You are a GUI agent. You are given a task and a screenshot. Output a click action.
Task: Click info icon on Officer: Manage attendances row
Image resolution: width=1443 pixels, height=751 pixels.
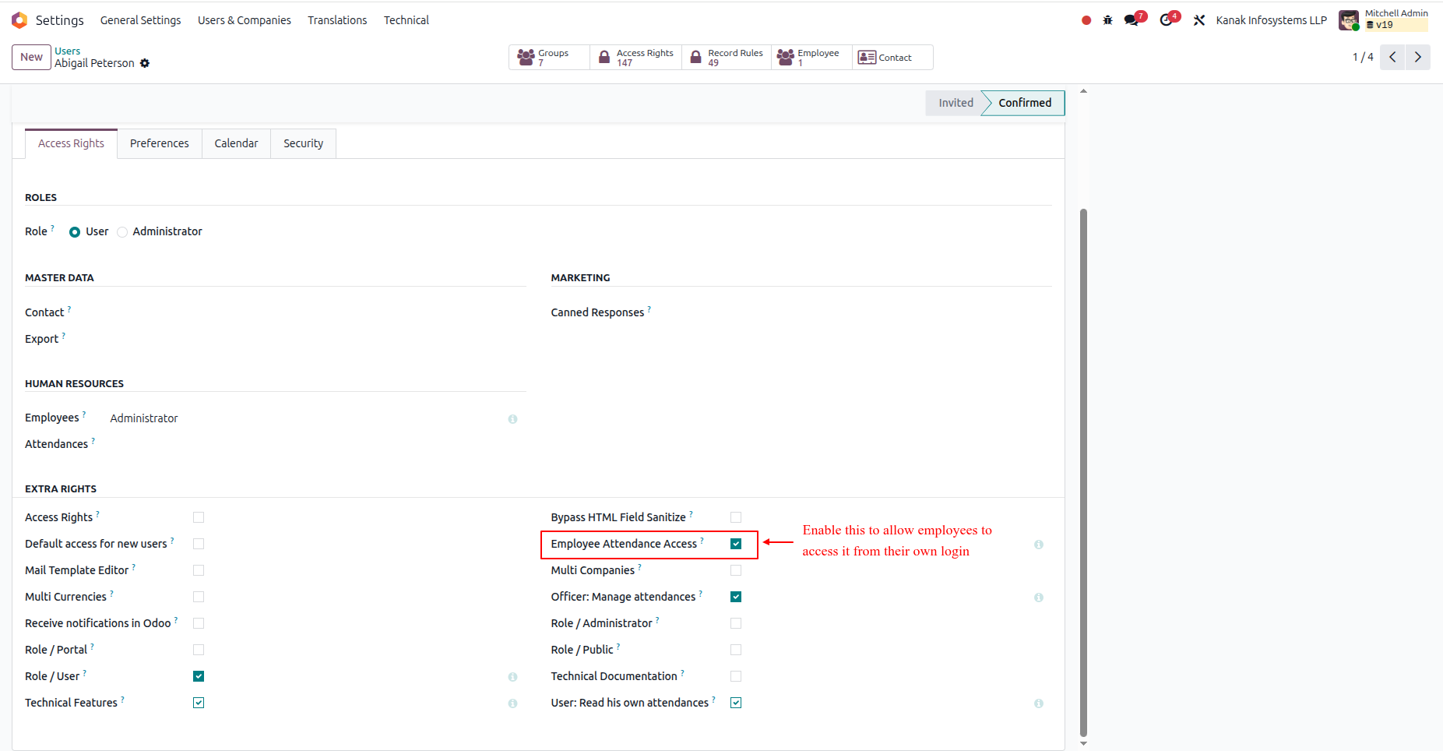click(1039, 598)
